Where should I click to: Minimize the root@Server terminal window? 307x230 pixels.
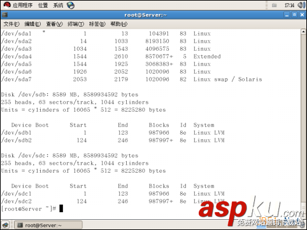point(287,15)
